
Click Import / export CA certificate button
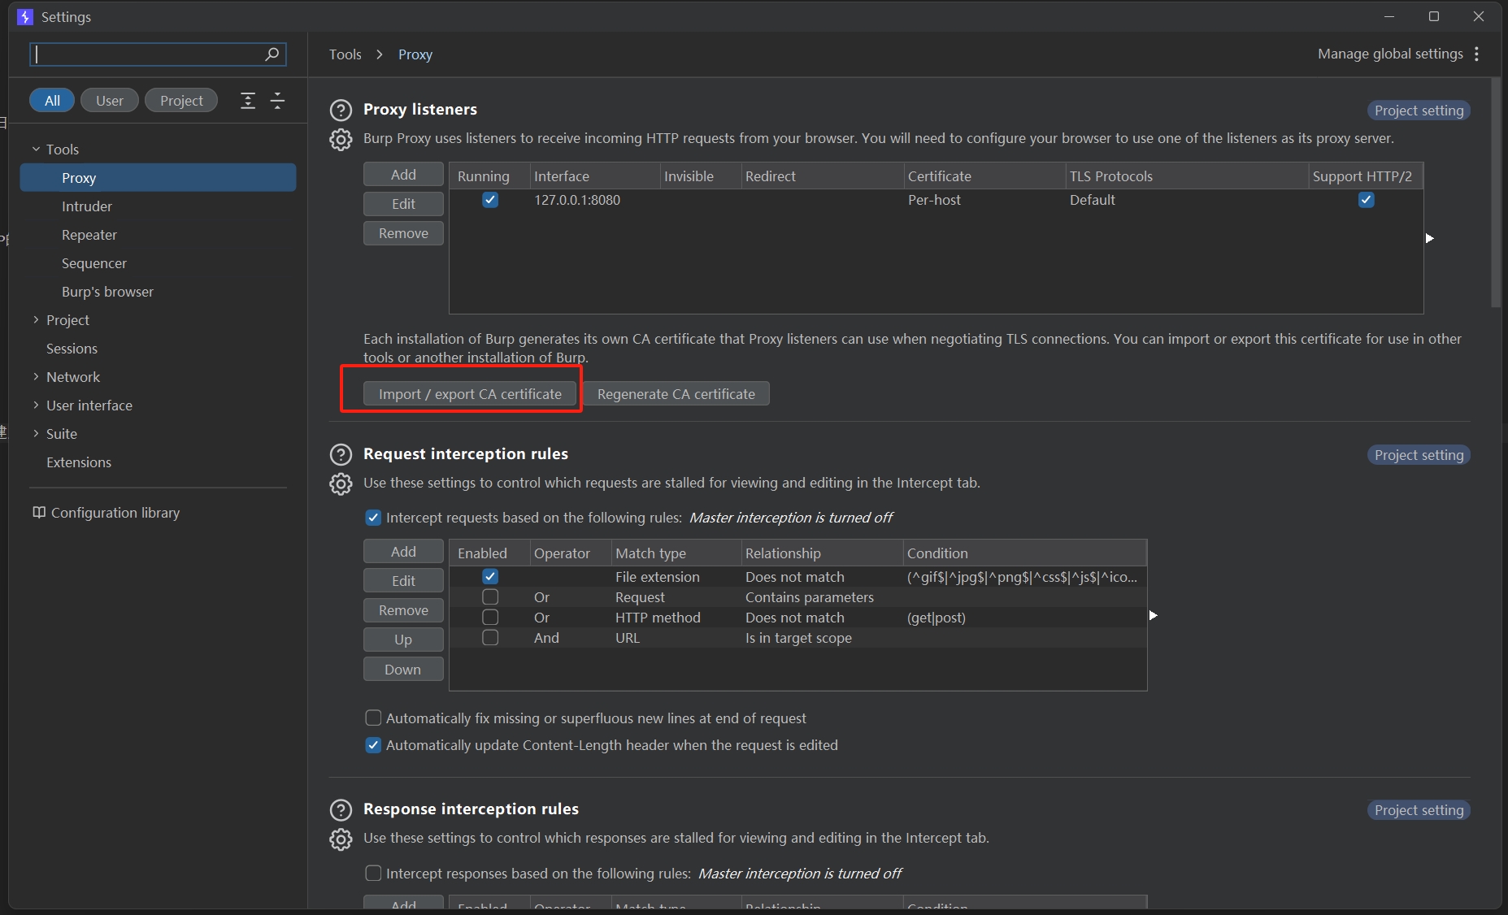click(470, 394)
